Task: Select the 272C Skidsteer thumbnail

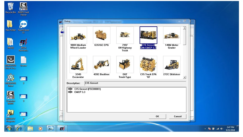Action: coord(172,65)
